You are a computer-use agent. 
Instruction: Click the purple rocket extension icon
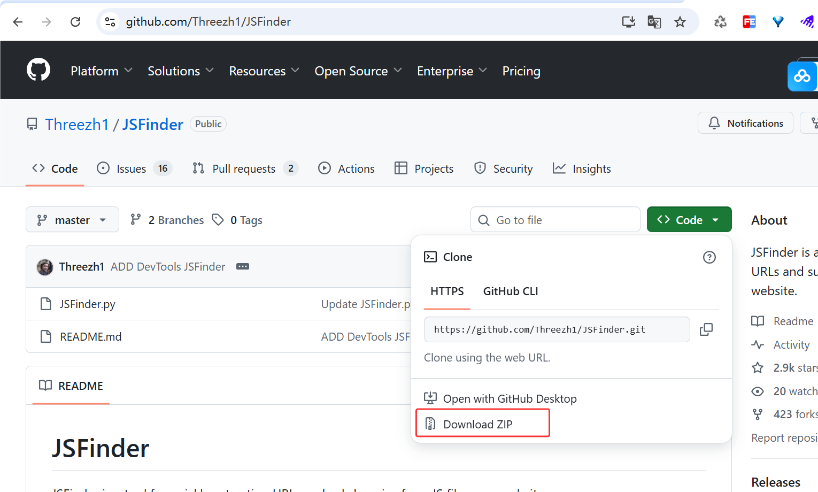coord(807,22)
